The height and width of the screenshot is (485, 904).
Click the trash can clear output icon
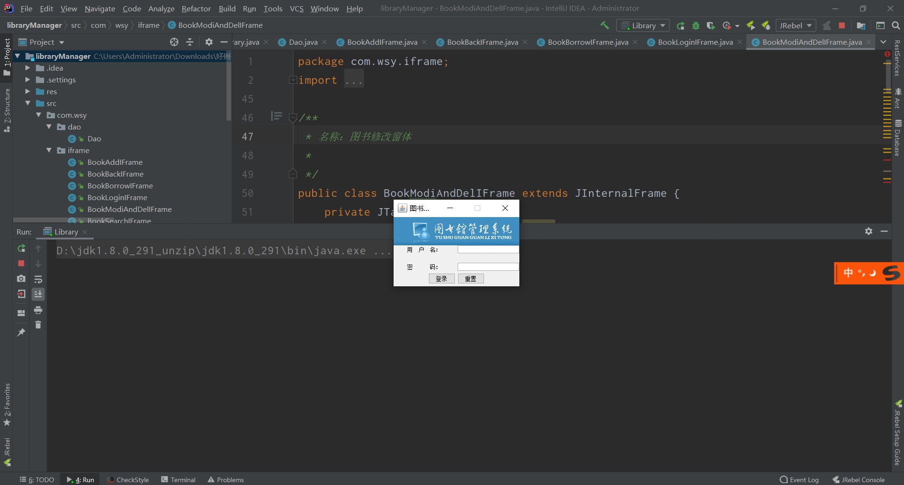(38, 325)
